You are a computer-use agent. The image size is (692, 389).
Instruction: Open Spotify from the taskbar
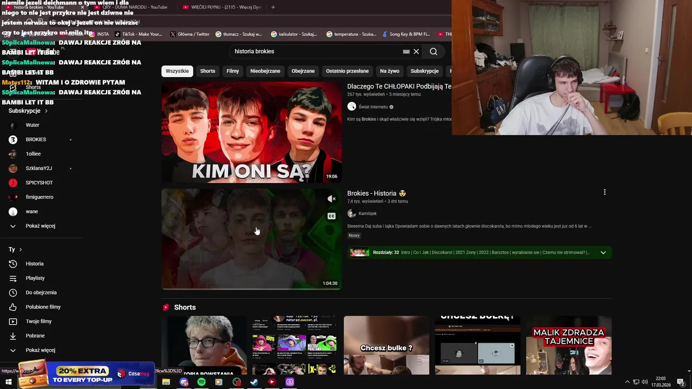pyautogui.click(x=201, y=382)
